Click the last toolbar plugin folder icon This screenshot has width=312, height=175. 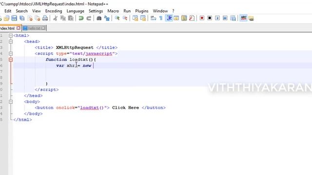click(x=251, y=18)
